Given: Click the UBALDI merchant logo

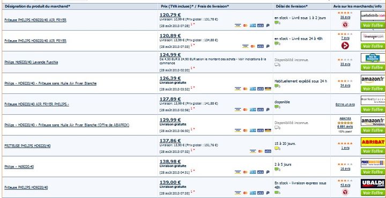Looking at the screenshot, I should [373, 184].
